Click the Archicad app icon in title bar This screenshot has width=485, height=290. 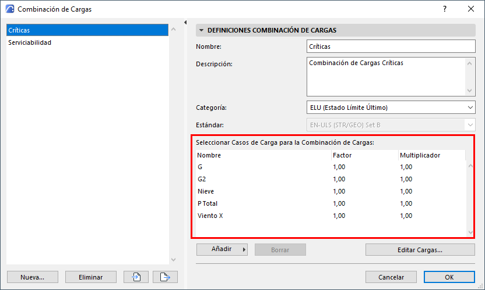pos(10,9)
